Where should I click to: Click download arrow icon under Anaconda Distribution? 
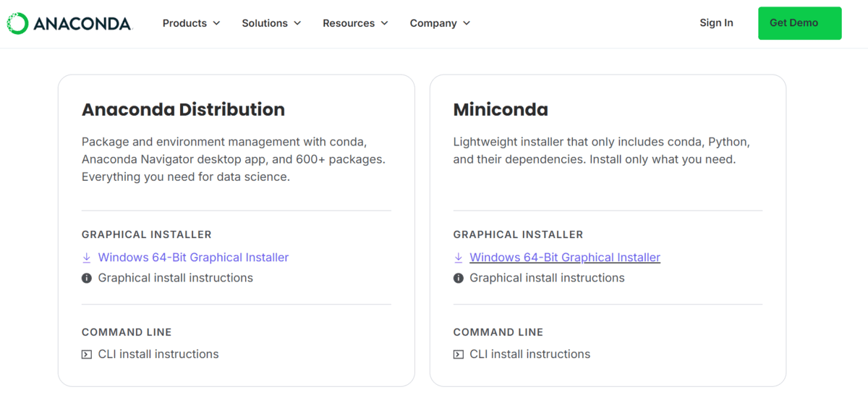87,258
